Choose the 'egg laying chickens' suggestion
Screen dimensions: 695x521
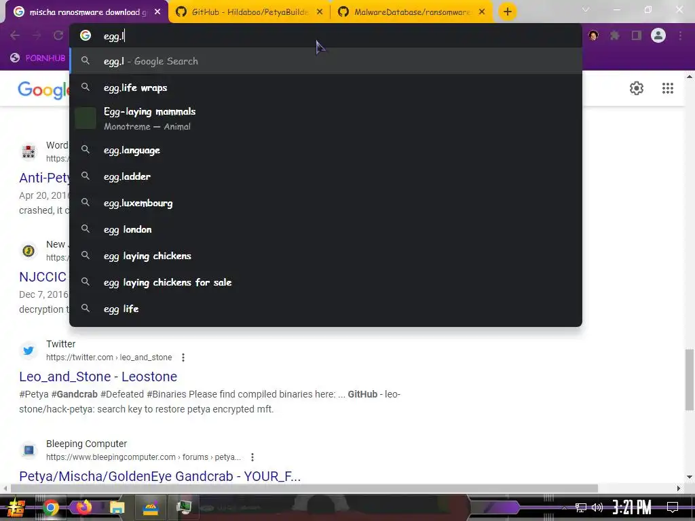pos(325,256)
